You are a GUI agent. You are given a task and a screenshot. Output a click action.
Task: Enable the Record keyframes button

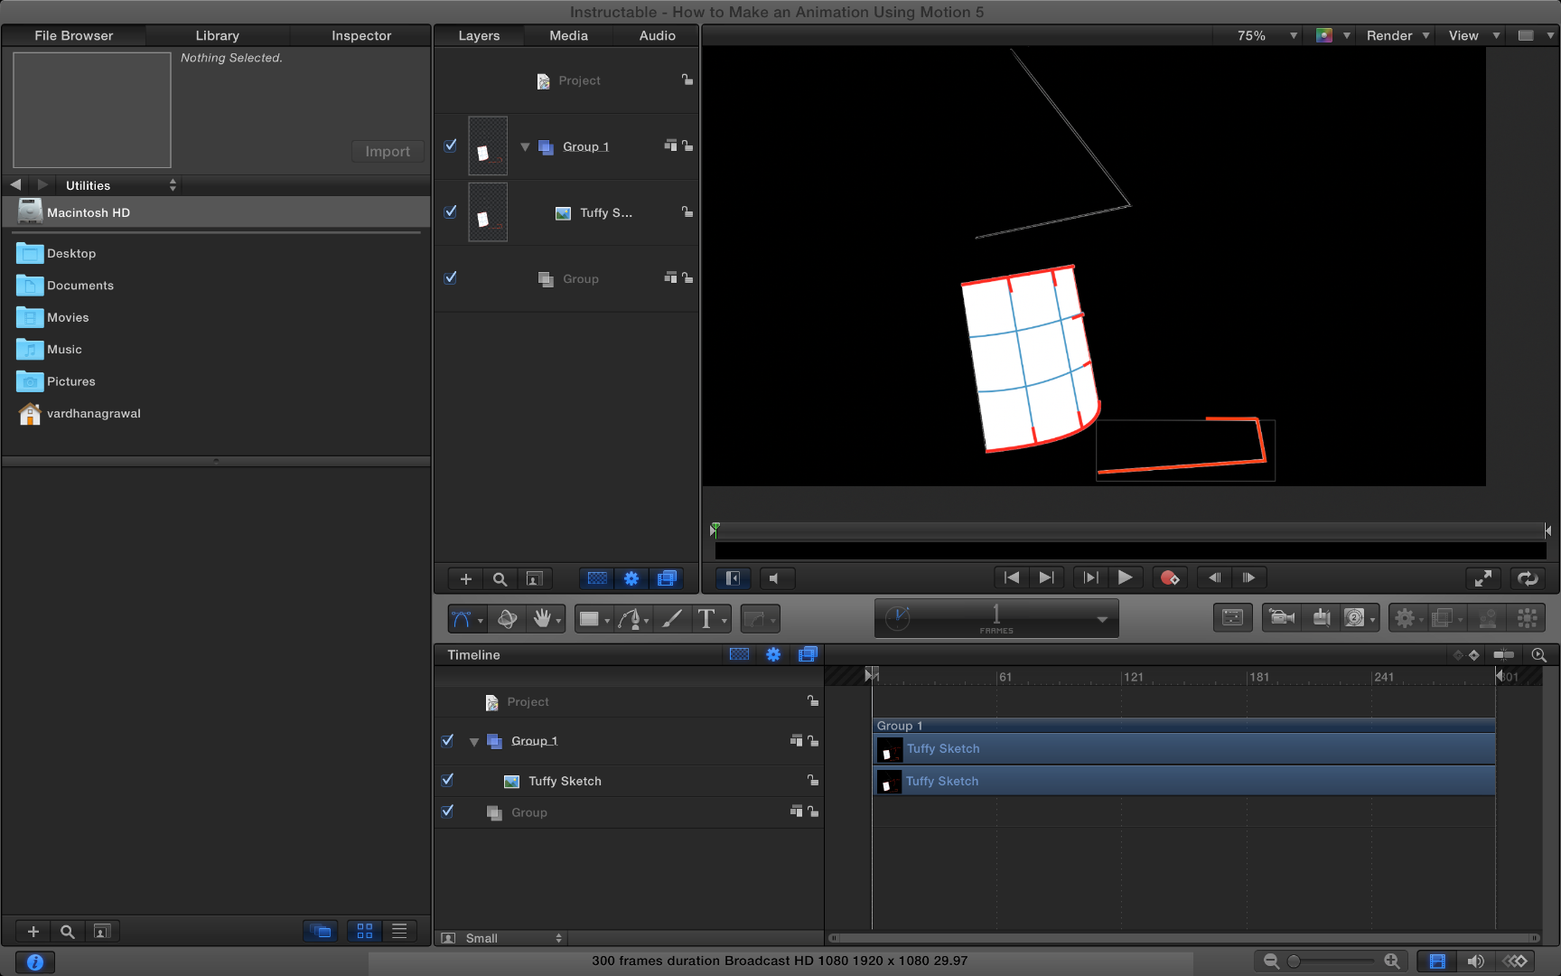[x=1170, y=577]
